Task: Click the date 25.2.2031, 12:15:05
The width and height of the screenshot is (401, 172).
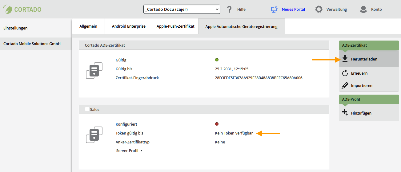Action: (x=231, y=69)
